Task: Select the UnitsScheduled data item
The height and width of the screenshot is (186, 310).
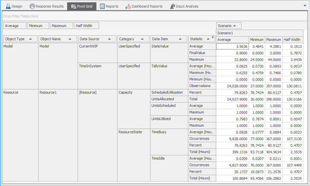Action: point(169,109)
